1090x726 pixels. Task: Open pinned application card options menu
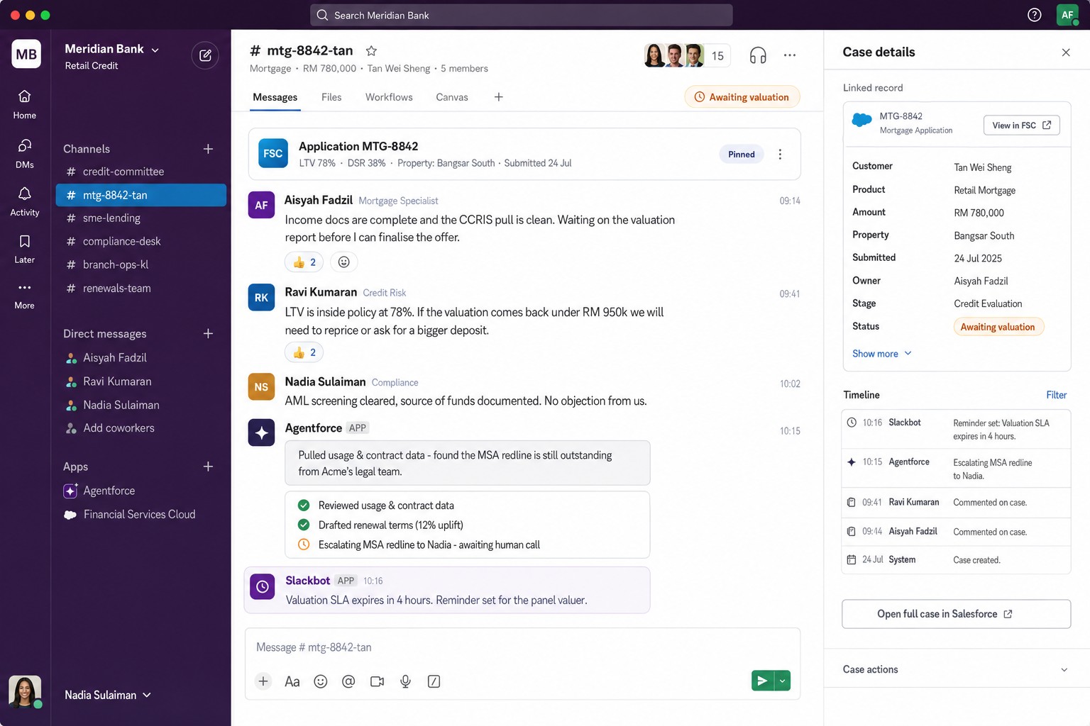780,155
